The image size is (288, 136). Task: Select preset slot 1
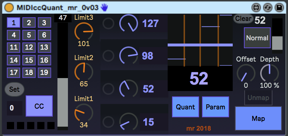click(x=14, y=22)
